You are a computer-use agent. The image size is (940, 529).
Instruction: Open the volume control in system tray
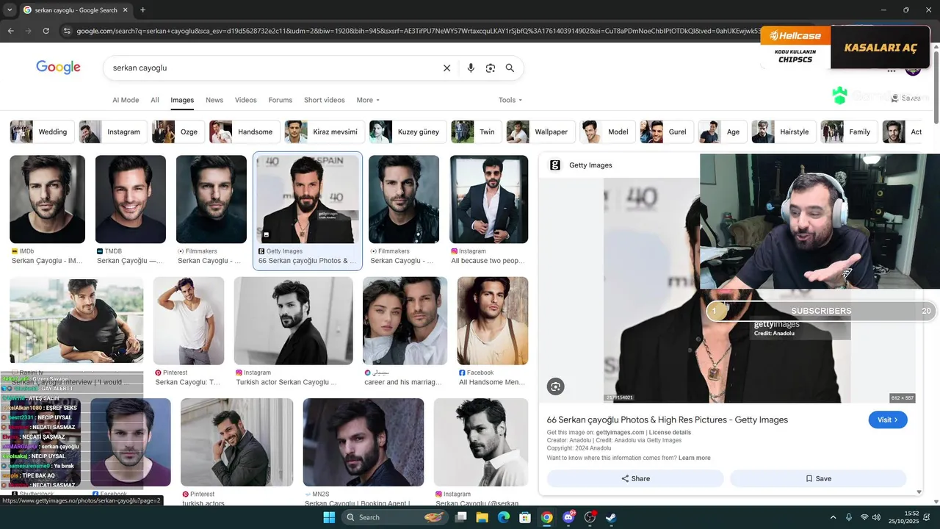876,517
